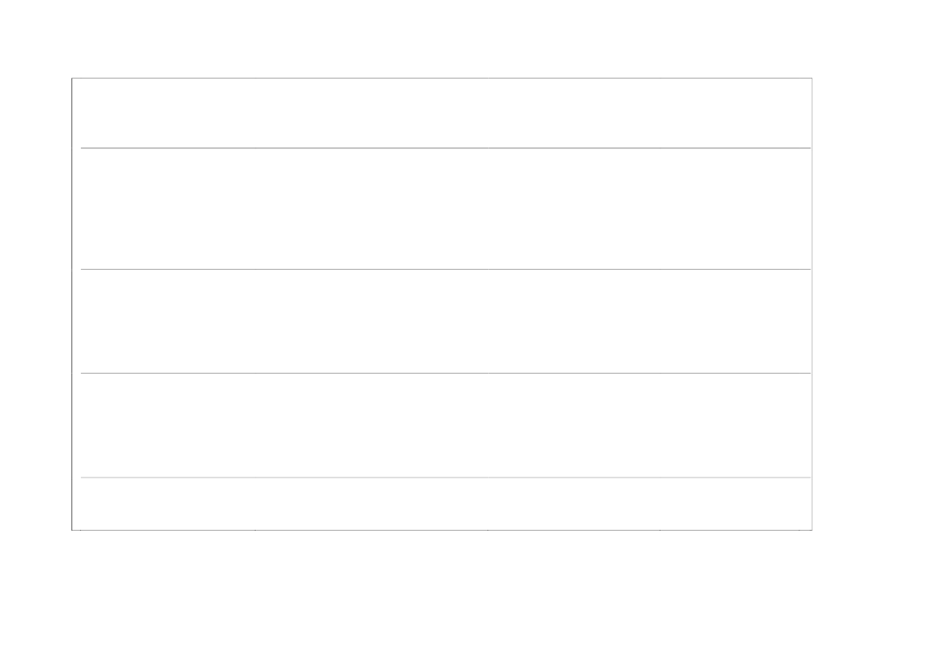Image resolution: width=928 pixels, height=656 pixels.
Task: Select the second horizontal gridline from top
Action: [445, 269]
